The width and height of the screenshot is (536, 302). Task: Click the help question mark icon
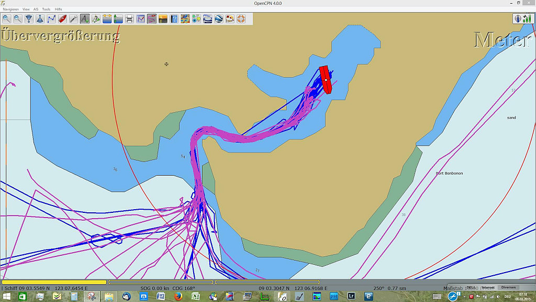point(174,19)
